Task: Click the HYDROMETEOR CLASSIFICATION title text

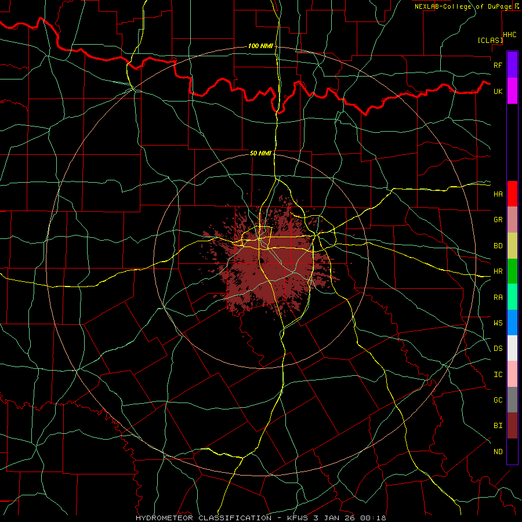Action: 204,518
